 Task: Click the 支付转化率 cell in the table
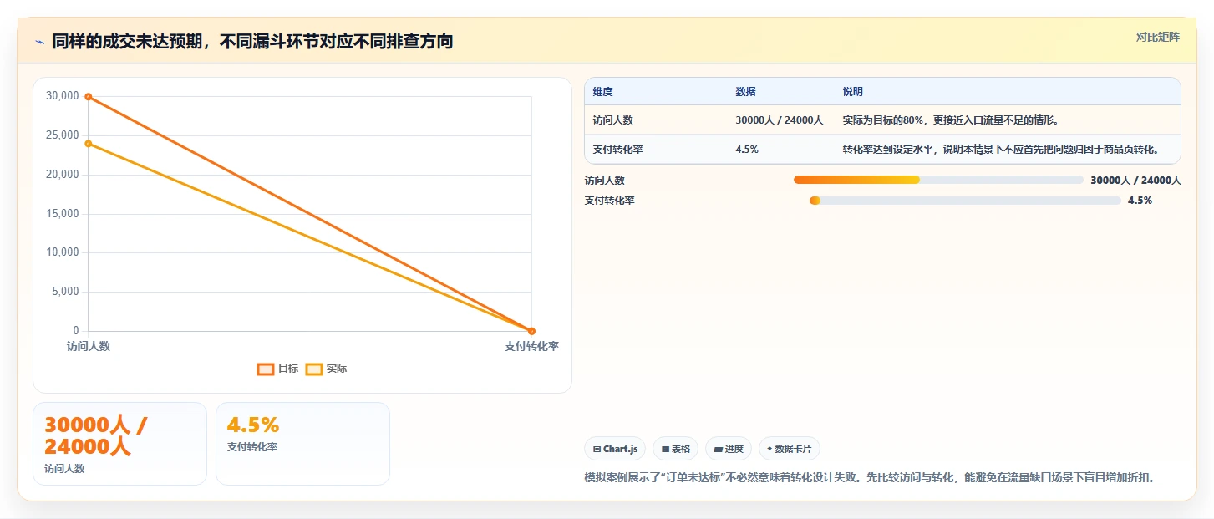click(x=618, y=150)
